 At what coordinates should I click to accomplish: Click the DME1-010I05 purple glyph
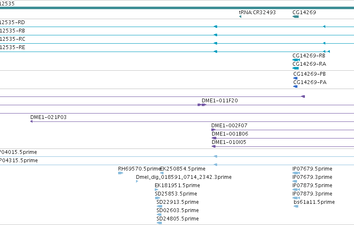click(213, 146)
